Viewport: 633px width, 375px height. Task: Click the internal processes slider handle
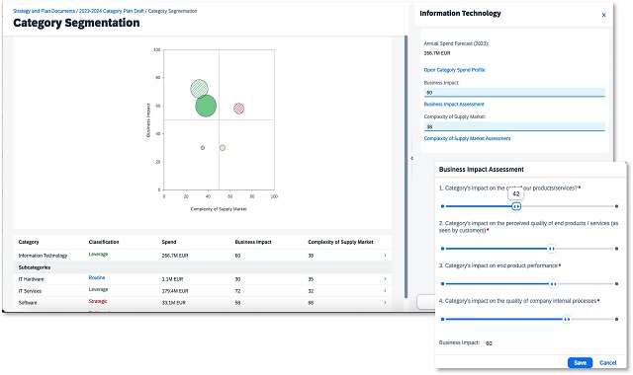point(567,319)
